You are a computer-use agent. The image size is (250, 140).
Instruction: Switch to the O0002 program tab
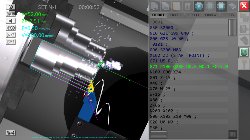[176, 15]
